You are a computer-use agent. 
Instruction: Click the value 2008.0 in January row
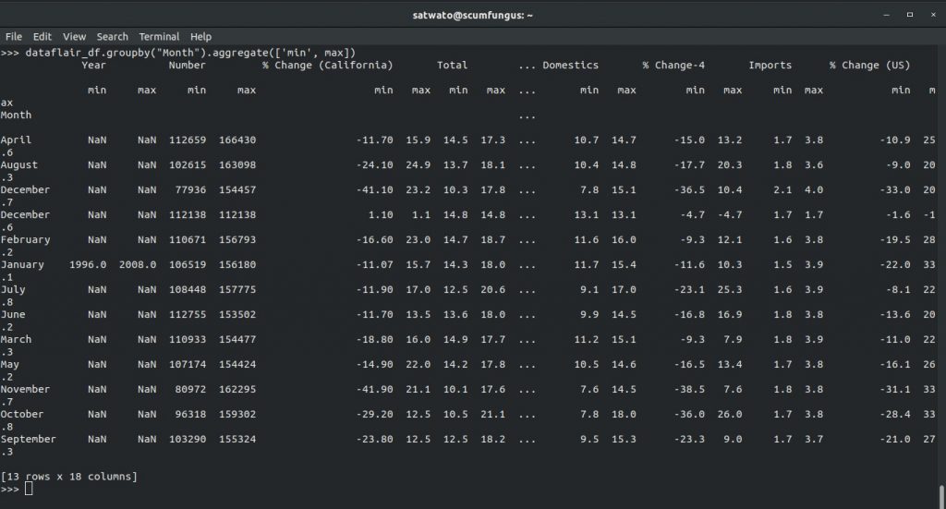[138, 264]
